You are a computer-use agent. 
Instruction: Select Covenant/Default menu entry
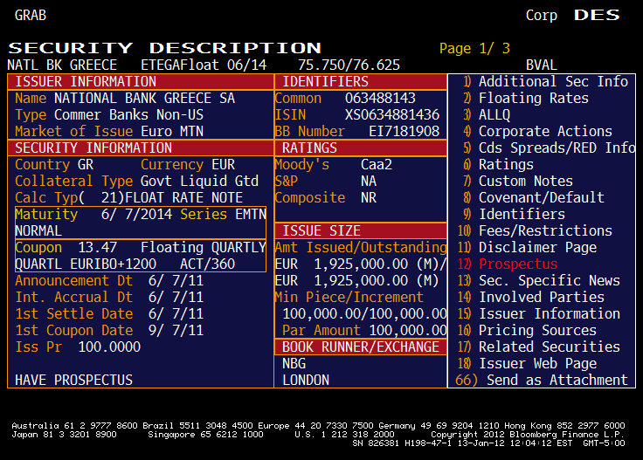click(x=533, y=198)
